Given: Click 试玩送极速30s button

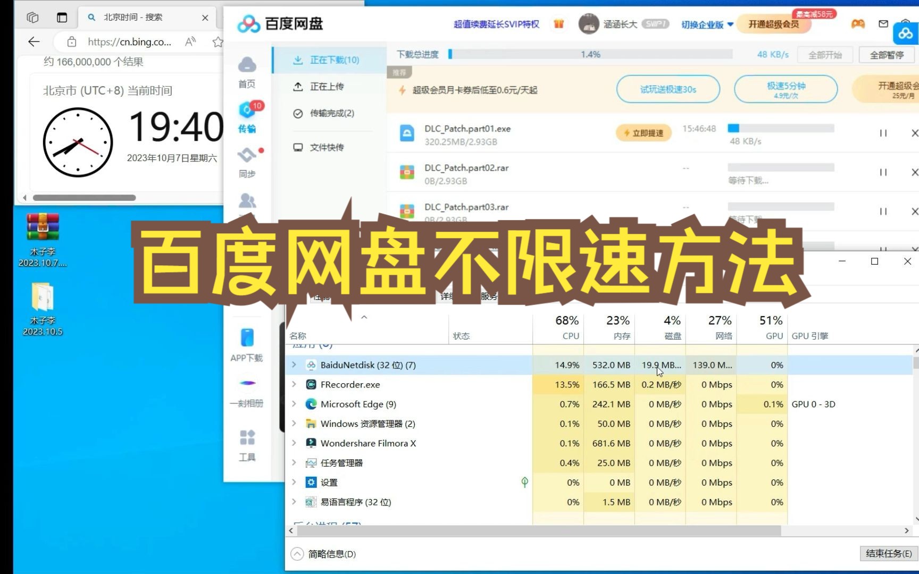Looking at the screenshot, I should click(x=668, y=89).
